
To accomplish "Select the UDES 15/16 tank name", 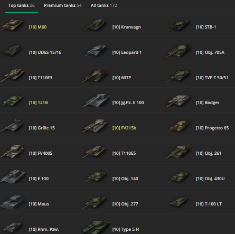I will 45,52.
